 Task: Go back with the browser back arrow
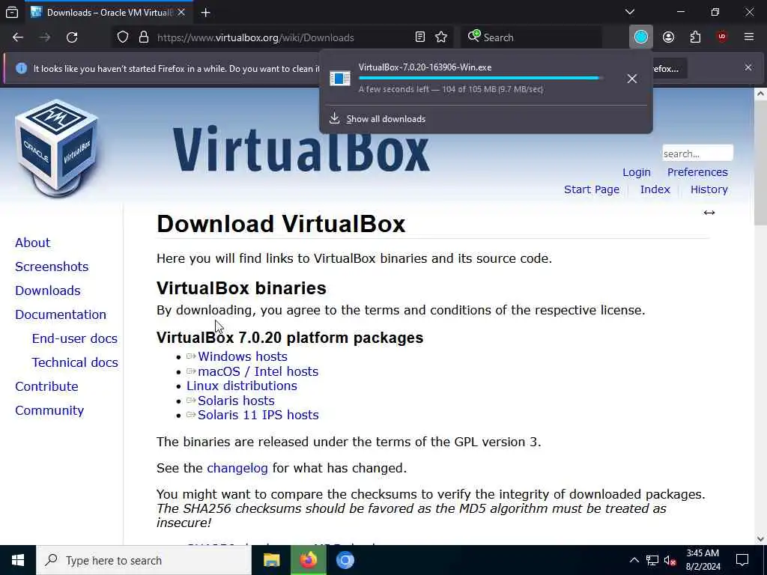tap(18, 37)
